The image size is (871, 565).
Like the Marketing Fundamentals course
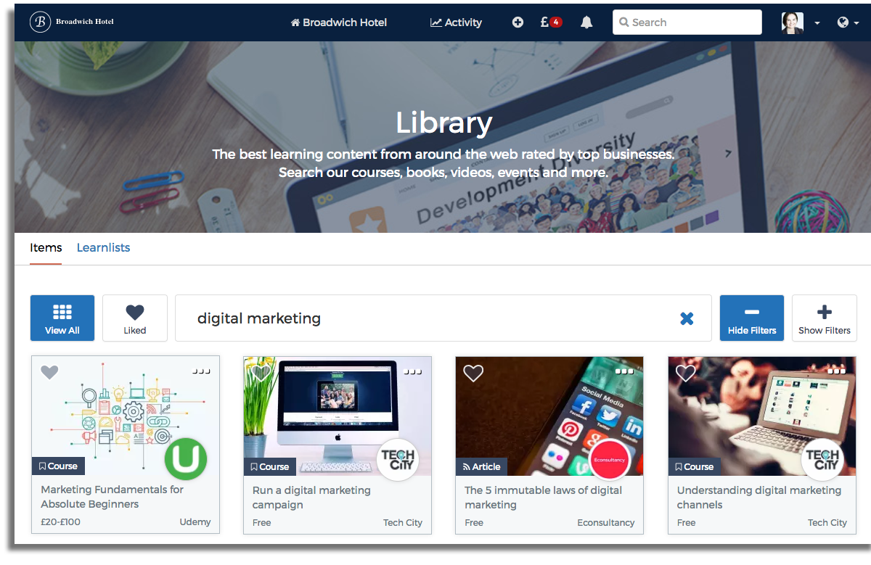click(x=49, y=372)
